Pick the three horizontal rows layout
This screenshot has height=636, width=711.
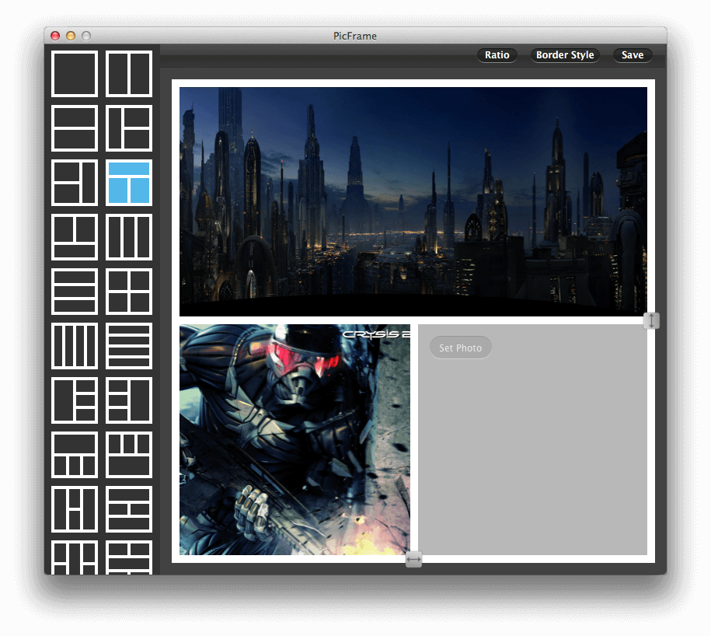pyautogui.click(x=75, y=292)
